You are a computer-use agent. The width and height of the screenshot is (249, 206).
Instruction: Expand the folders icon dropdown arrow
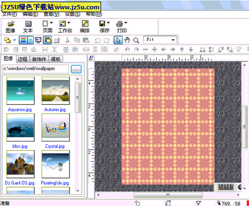pos(14,40)
